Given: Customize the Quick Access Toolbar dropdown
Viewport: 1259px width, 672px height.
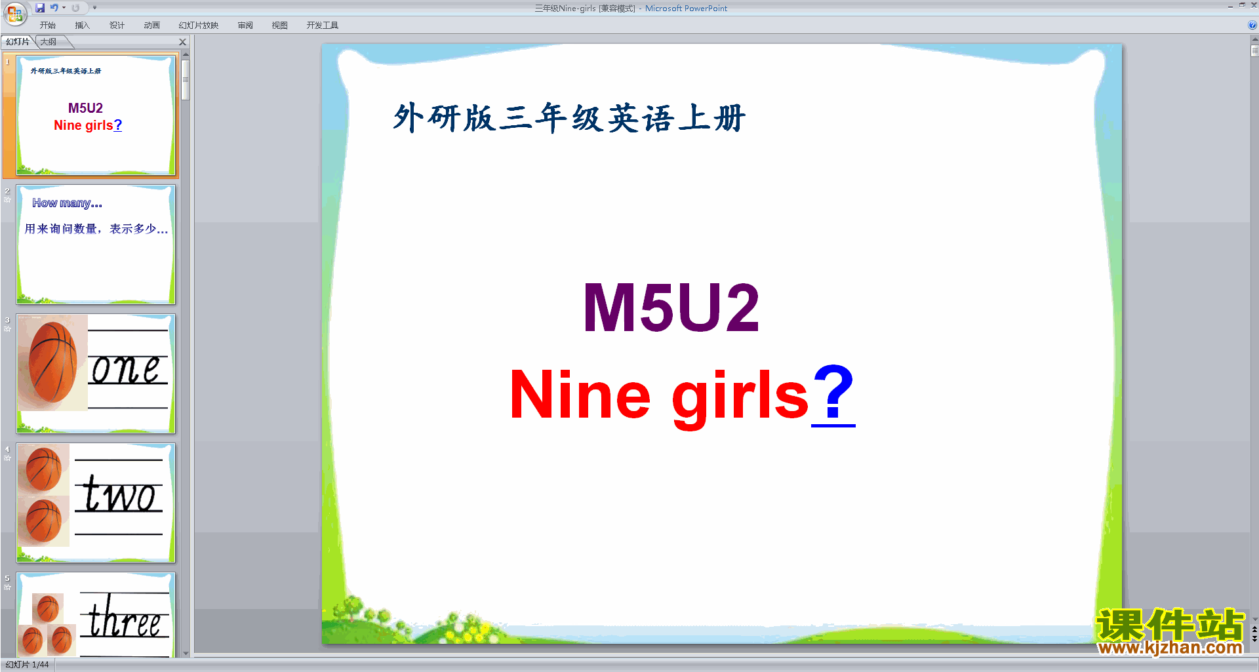Looking at the screenshot, I should point(94,8).
